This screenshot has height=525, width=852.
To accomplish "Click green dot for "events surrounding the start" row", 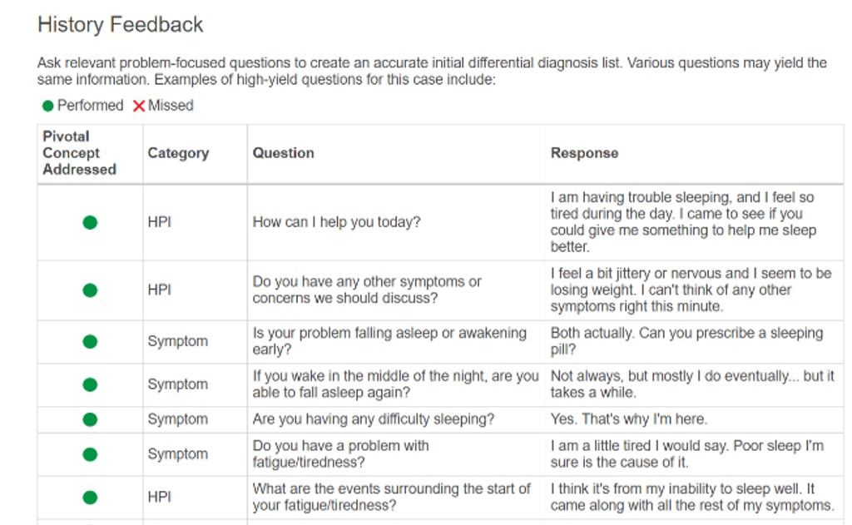I will (90, 498).
